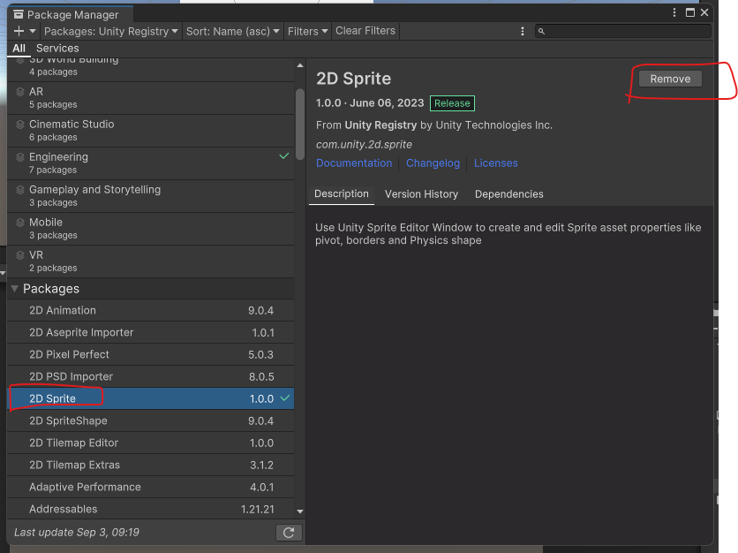The height and width of the screenshot is (553, 738).
Task: Click the Remove button
Action: tap(670, 79)
